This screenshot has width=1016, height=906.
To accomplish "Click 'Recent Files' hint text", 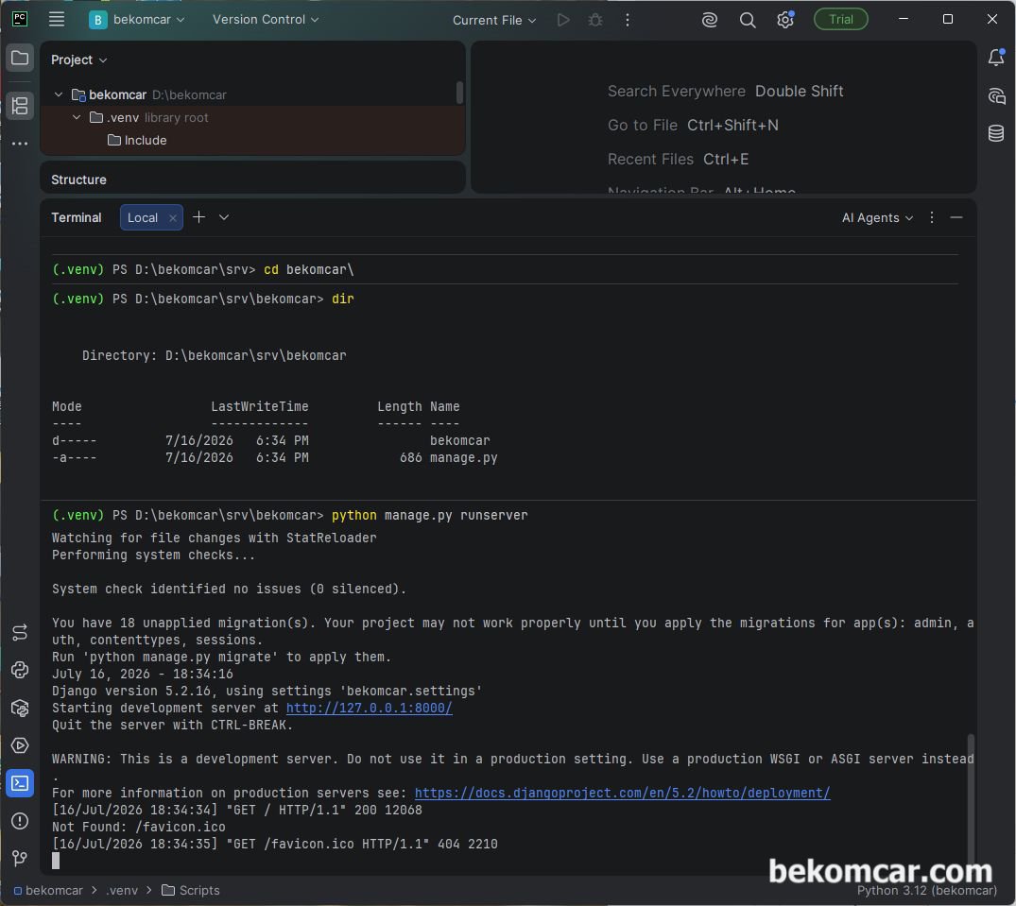I will coord(650,160).
